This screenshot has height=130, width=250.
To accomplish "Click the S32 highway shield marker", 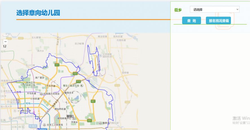I will click(75, 73).
